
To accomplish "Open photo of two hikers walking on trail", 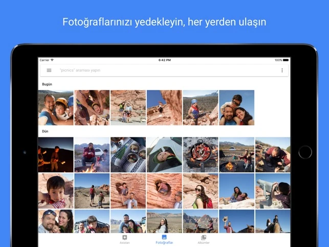I will tap(92, 191).
